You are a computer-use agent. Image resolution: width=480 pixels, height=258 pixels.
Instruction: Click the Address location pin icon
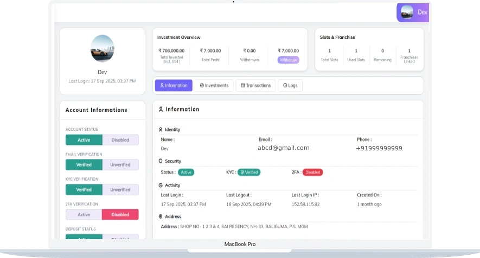[161, 217]
